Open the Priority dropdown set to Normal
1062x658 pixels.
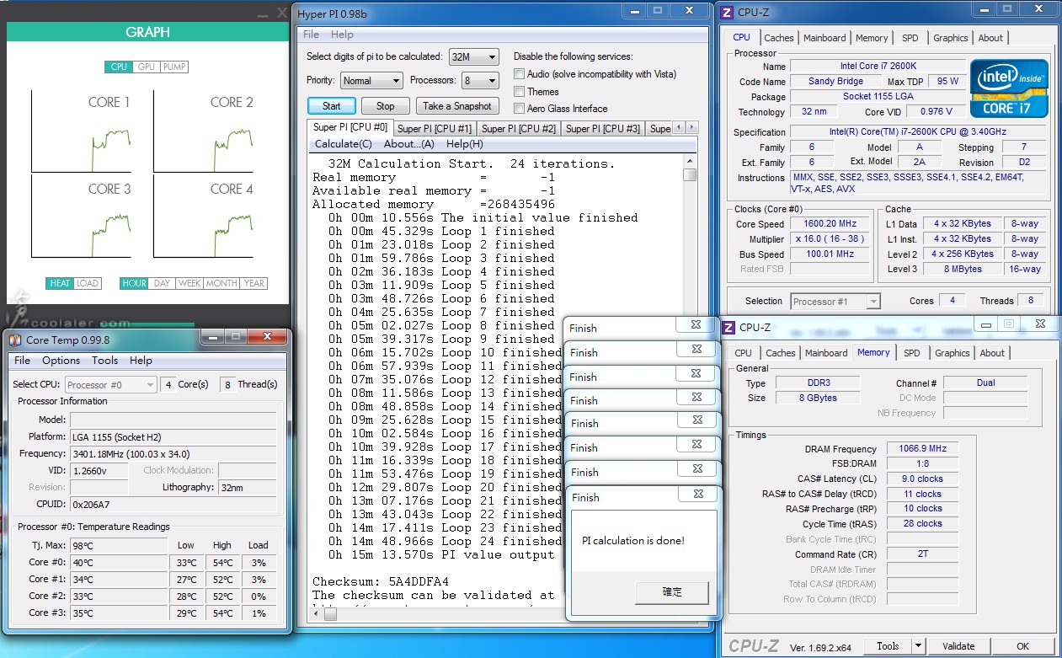tap(371, 81)
